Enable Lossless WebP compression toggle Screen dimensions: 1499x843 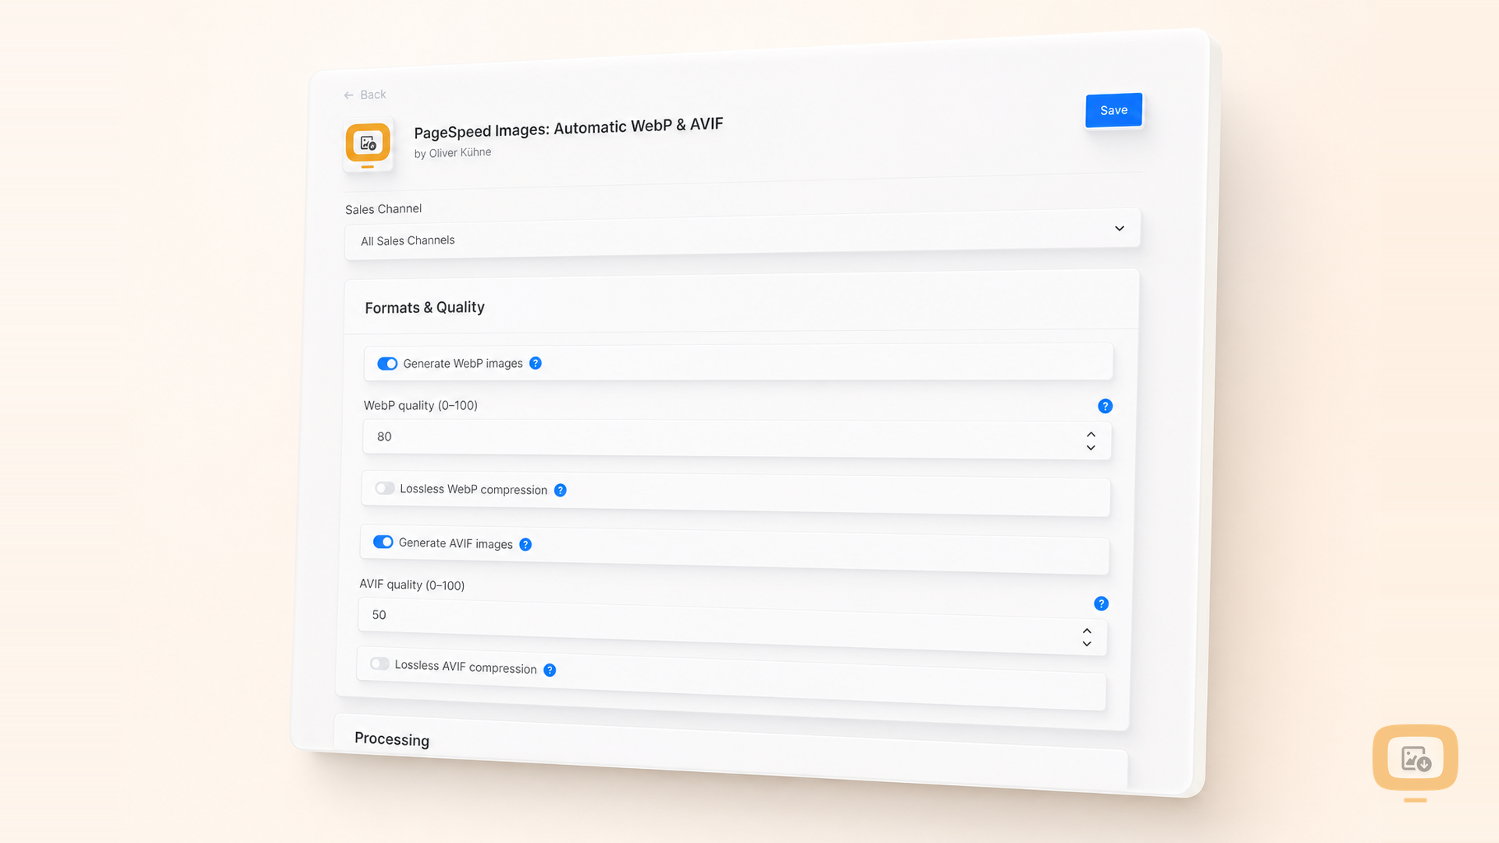[x=384, y=488]
